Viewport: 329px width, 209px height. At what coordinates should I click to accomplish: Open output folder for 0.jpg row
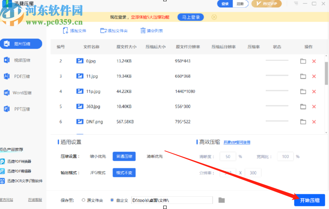(303, 61)
